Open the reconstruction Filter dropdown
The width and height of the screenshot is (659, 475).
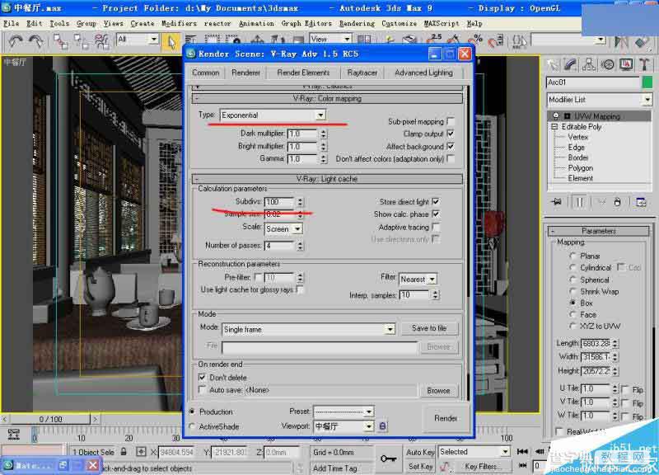coord(432,279)
